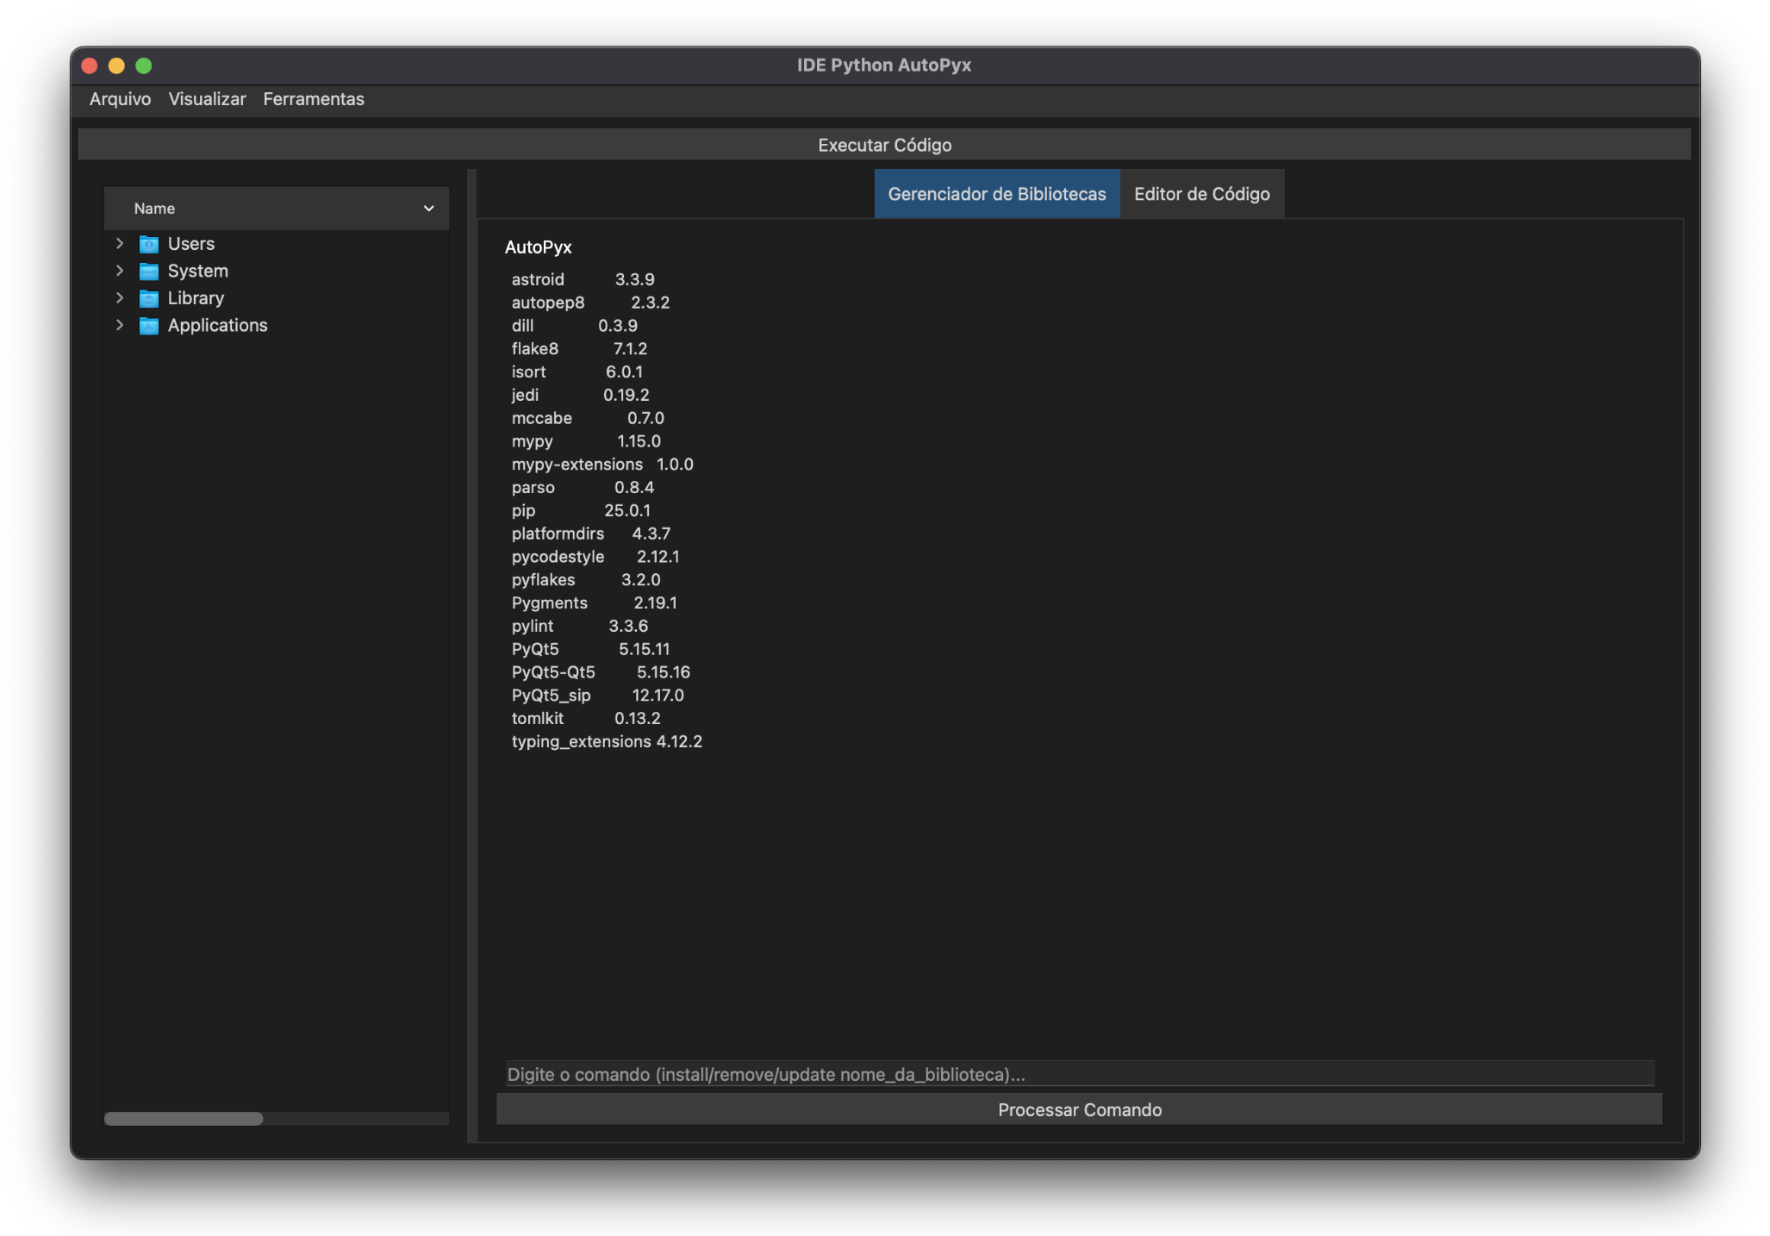Expand the Users tree node
Screen dimensions: 1770x1236
tap(120, 244)
